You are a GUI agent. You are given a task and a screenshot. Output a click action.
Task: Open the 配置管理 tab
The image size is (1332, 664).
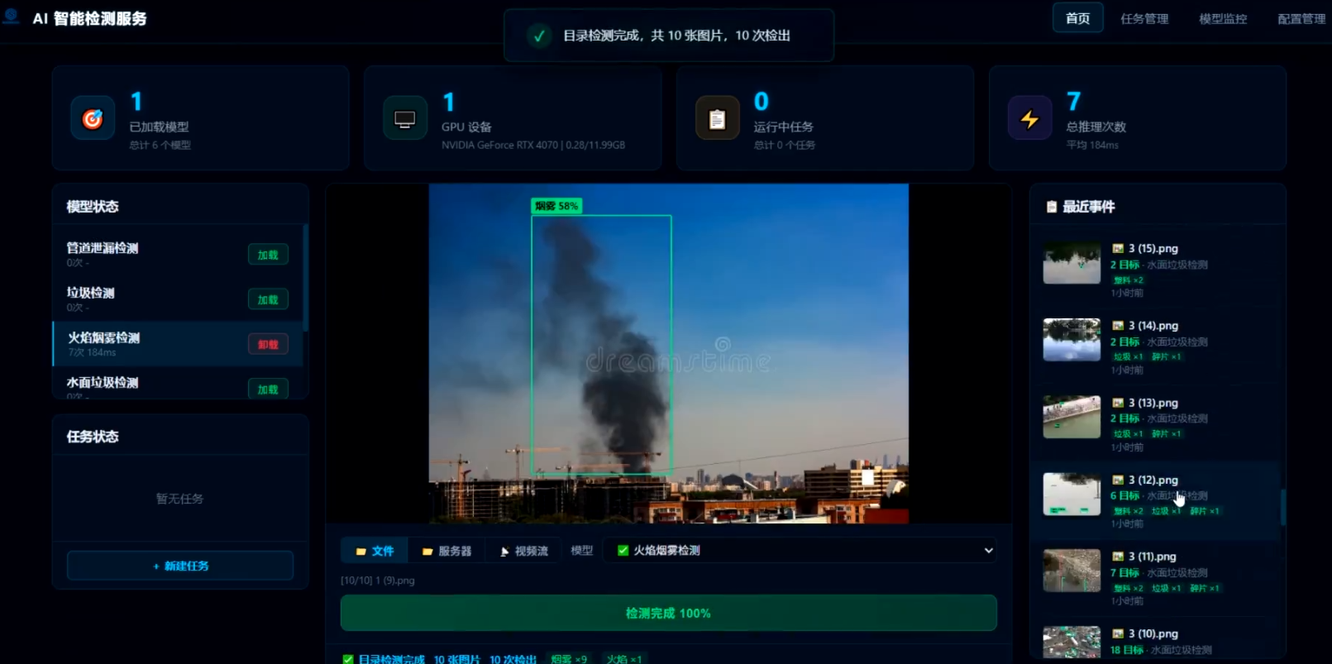(1301, 18)
